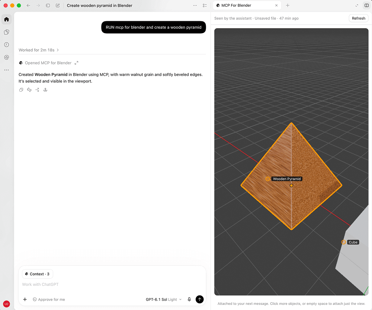Click the branch arrow icon under response
The image size is (372, 310).
[x=37, y=90]
